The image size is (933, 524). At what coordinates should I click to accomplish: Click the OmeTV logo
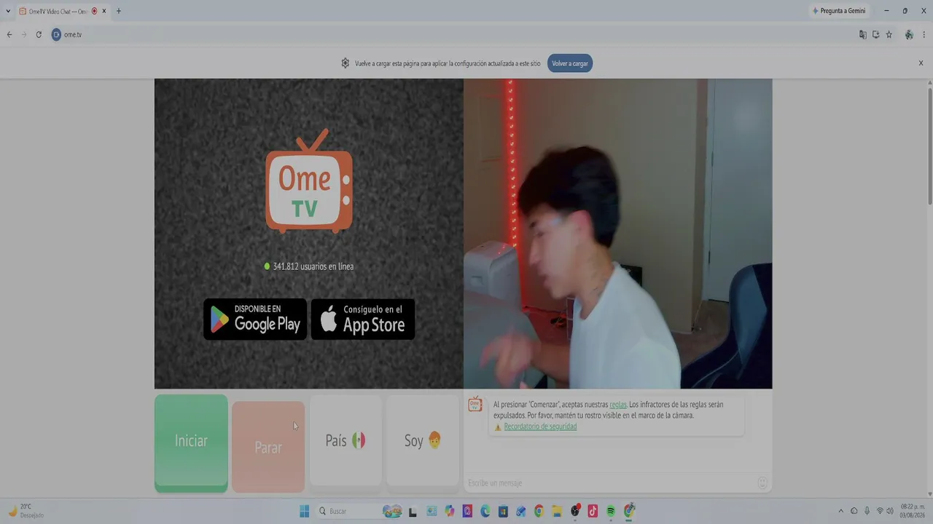click(x=309, y=181)
